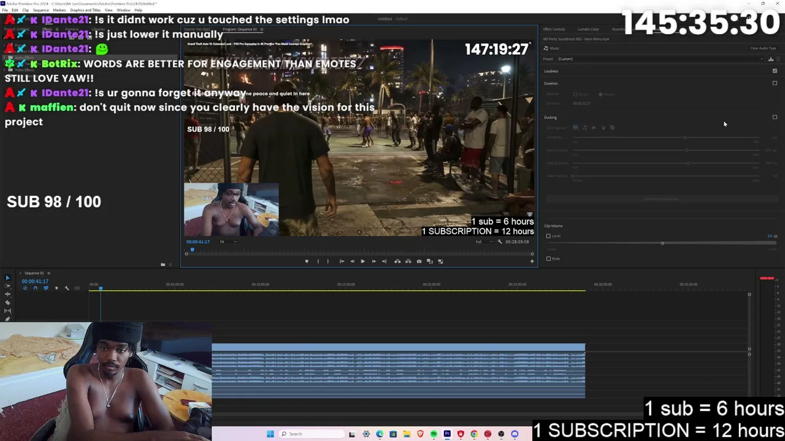Screen dimensions: 785x441
Task: Open the Markers menu
Action: click(x=59, y=10)
